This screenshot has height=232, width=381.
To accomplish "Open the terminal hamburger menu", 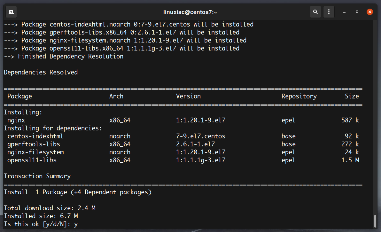I will (329, 12).
